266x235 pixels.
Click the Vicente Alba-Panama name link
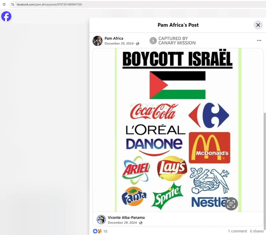tap(126, 217)
